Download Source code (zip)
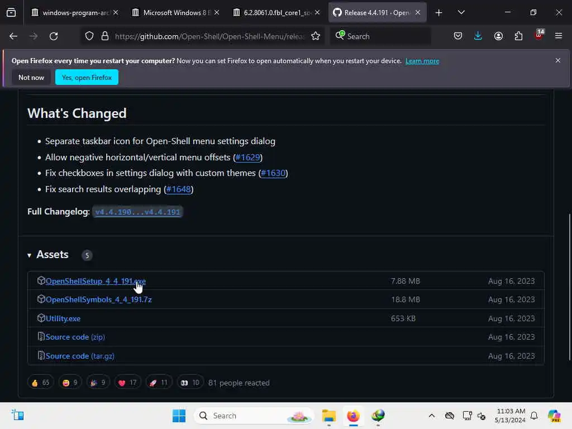 (x=75, y=337)
